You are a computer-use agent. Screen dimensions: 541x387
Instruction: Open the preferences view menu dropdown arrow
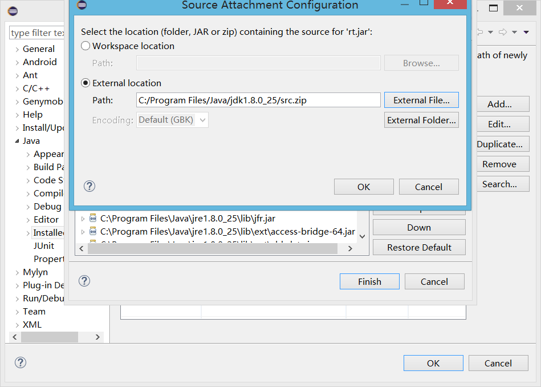526,33
